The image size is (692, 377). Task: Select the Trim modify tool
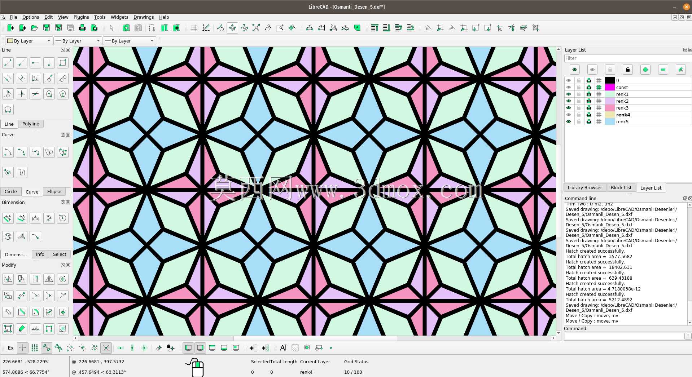coord(35,296)
